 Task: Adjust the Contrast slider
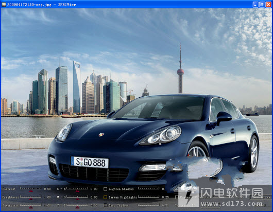(x=30, y=189)
